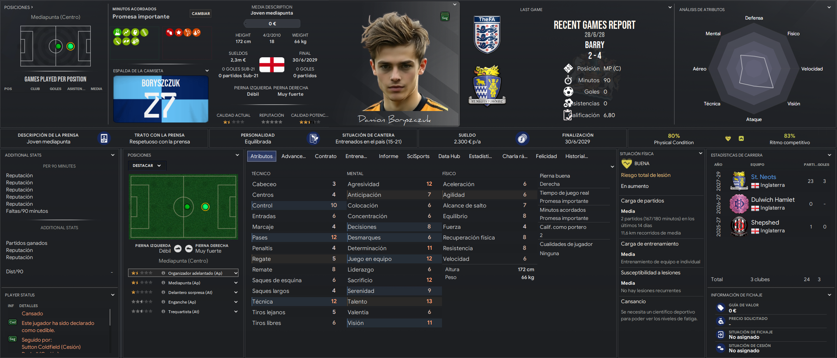Select the centre position dot on green pitch
The height and width of the screenshot is (358, 837).
[187, 207]
